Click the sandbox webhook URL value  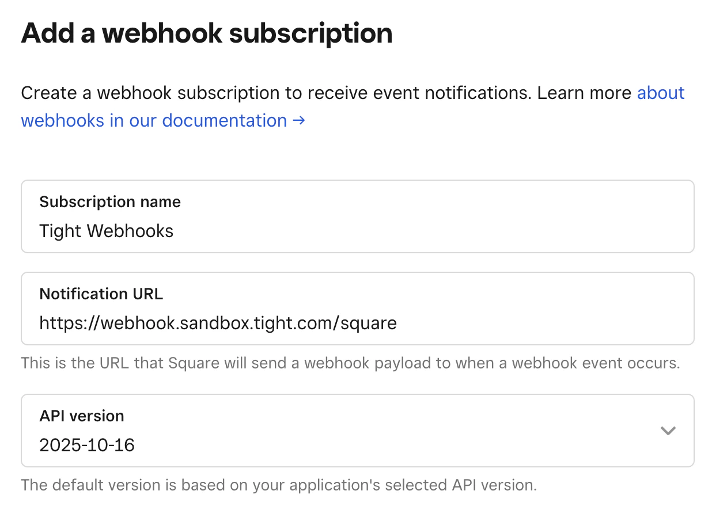218,323
